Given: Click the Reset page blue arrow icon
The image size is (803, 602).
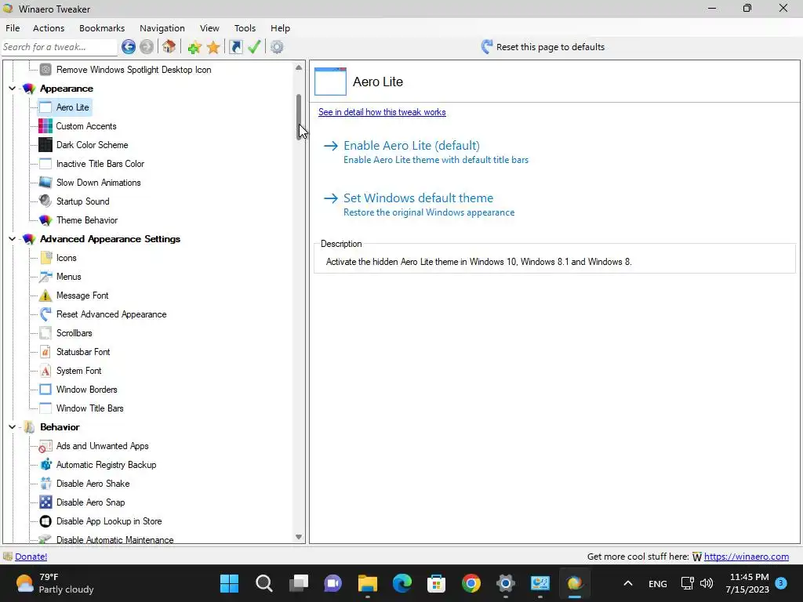Looking at the screenshot, I should click(x=487, y=47).
